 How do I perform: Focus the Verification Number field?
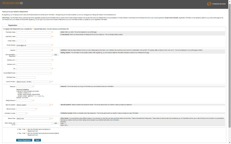coord(21,113)
